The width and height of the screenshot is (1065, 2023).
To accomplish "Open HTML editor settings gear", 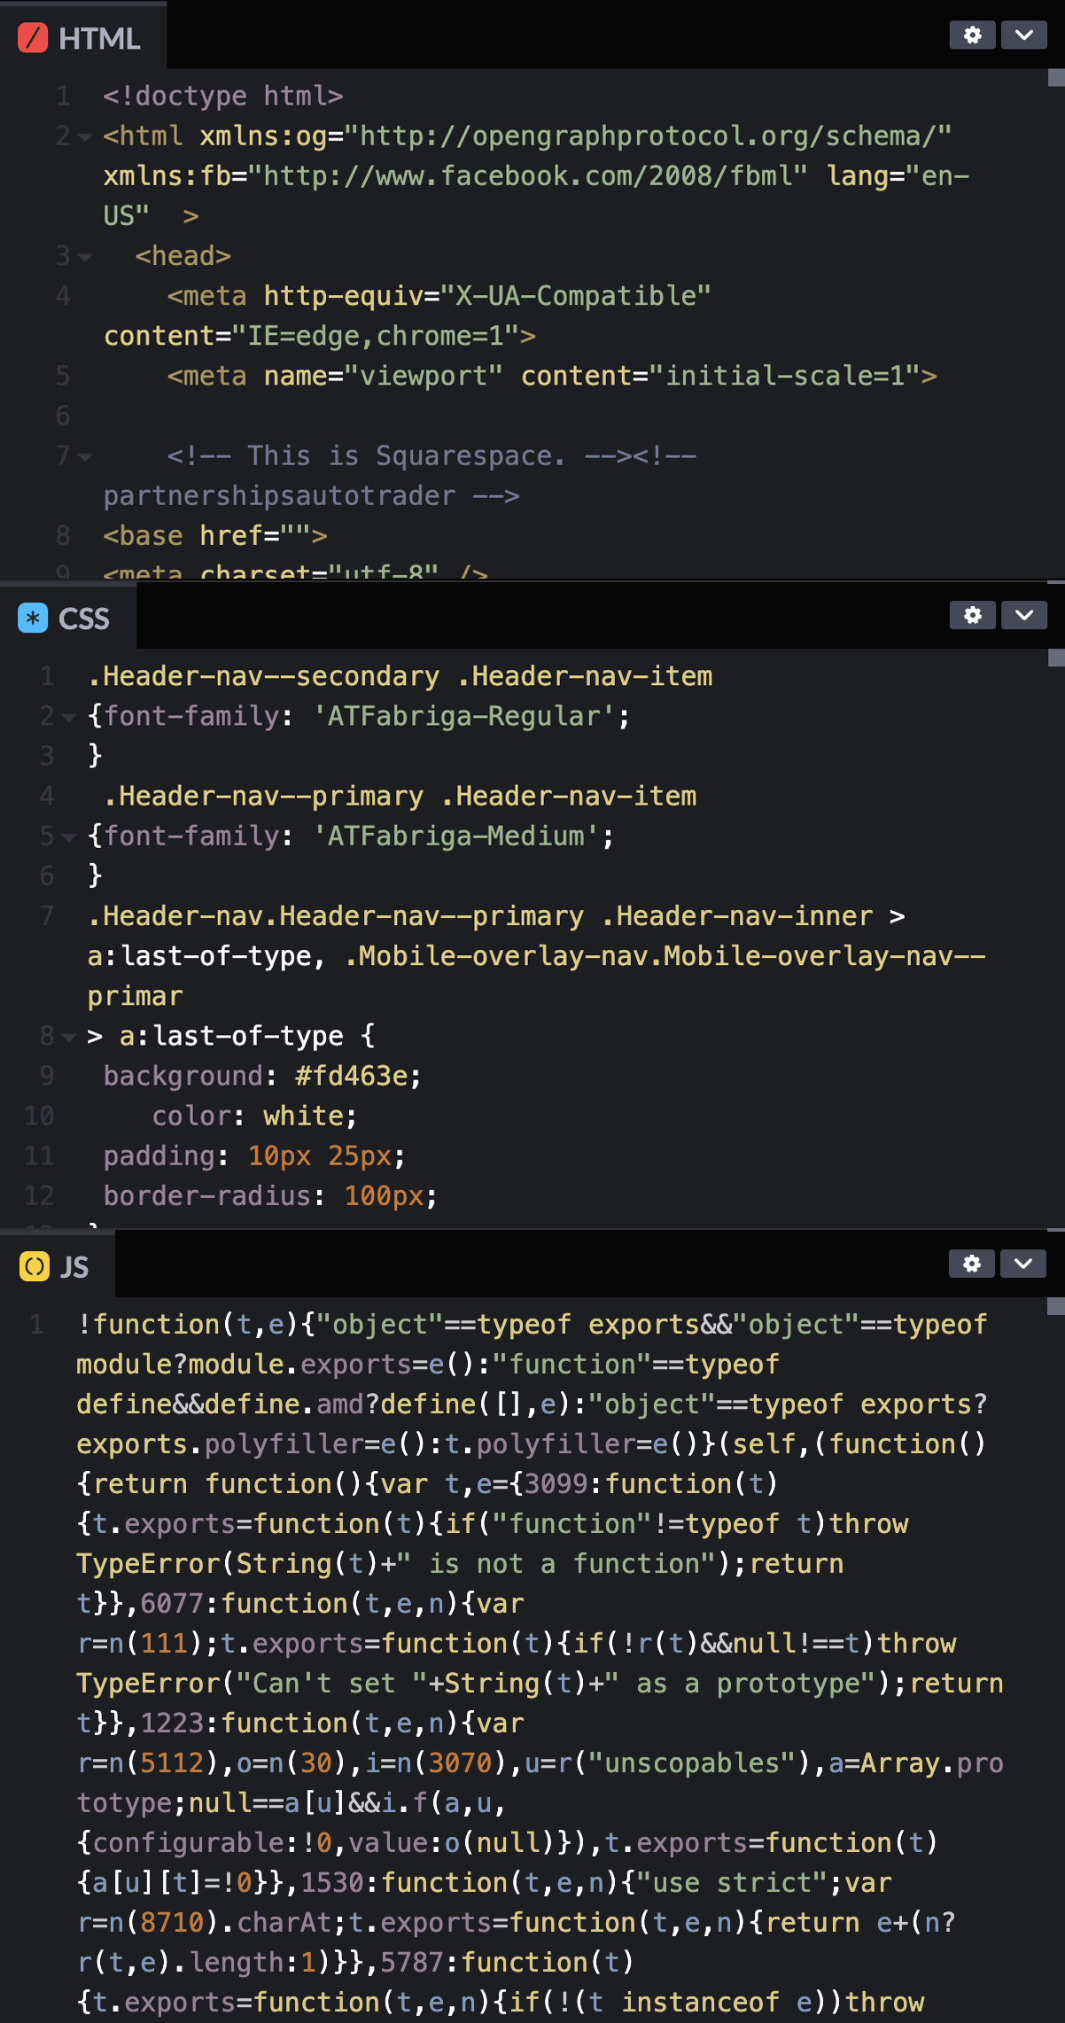I will (973, 35).
